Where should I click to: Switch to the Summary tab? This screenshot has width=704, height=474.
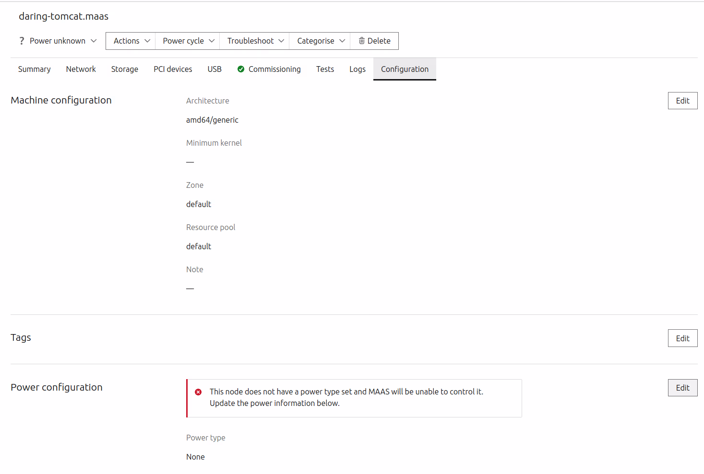(x=35, y=69)
